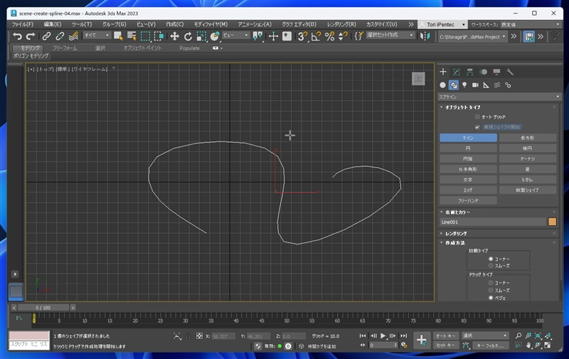
Task: Uncheck the new shape start checkbox
Action: 477,127
